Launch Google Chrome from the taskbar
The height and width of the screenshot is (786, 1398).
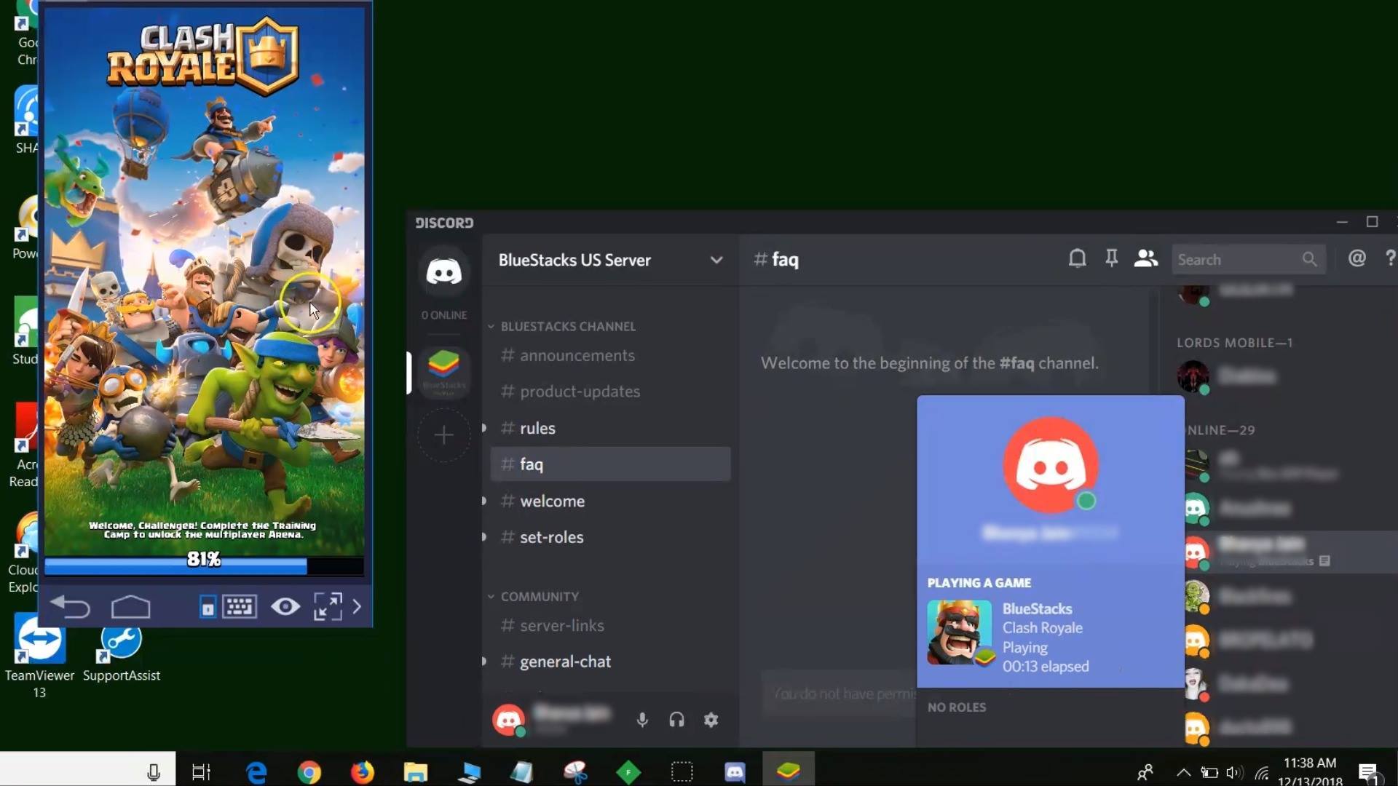tap(309, 771)
